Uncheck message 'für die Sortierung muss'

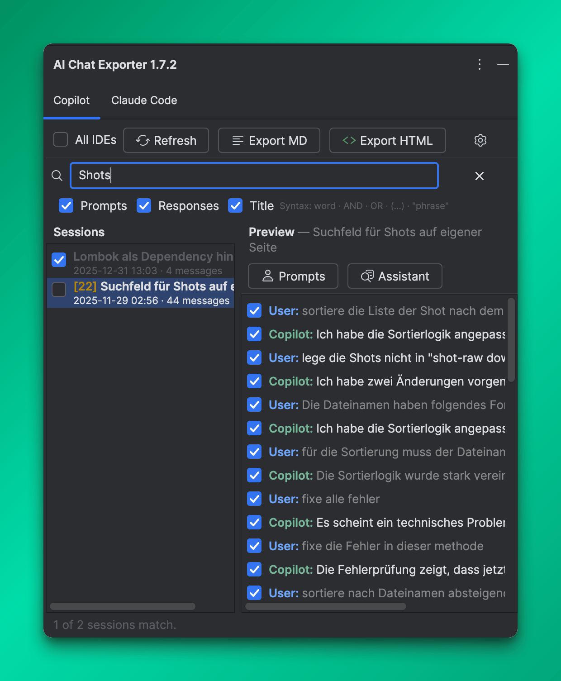click(x=254, y=452)
